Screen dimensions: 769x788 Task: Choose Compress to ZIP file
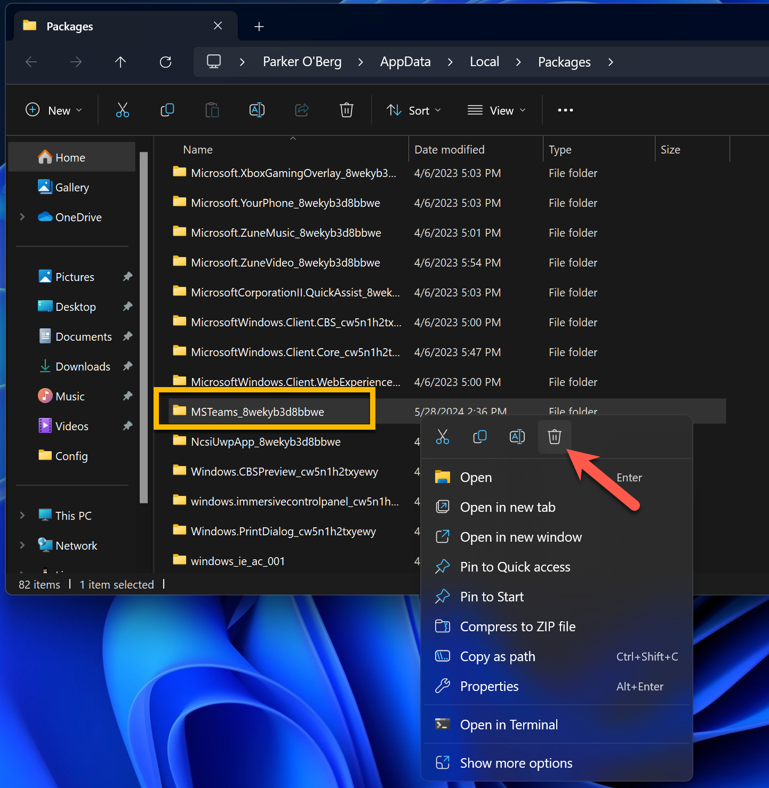pyautogui.click(x=557, y=626)
